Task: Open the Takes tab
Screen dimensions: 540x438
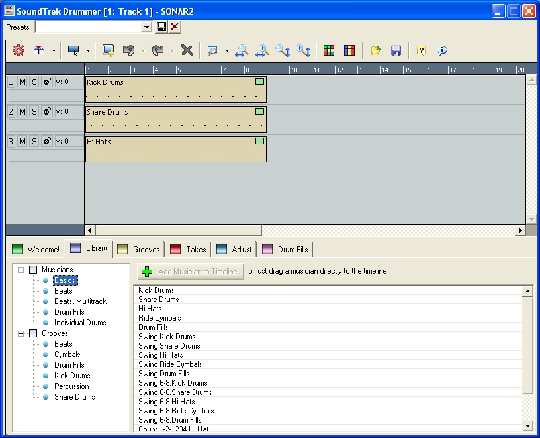Action: pos(188,249)
